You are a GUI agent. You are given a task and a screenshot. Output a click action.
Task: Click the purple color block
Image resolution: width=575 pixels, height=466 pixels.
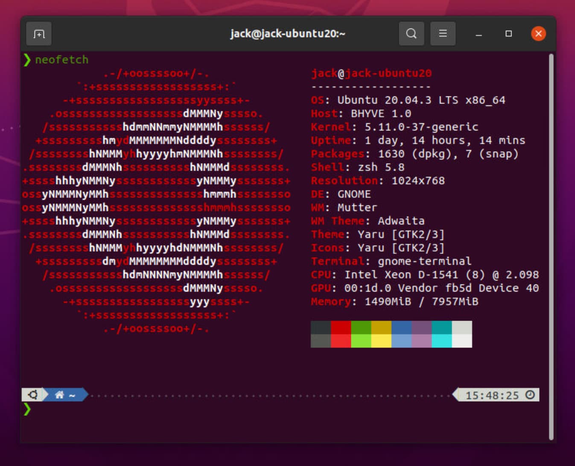pos(421,327)
